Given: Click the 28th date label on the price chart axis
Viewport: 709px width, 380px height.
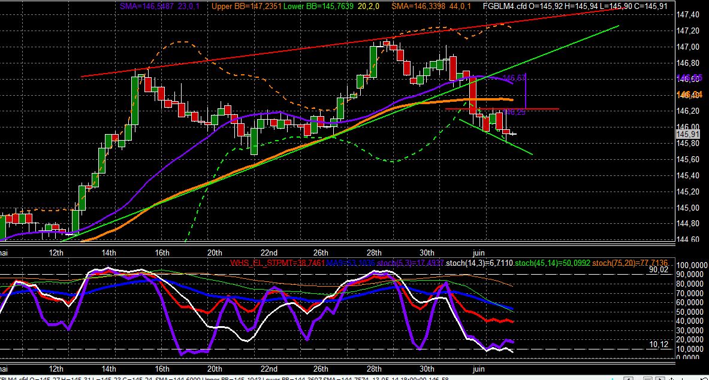Looking at the screenshot, I should (374, 253).
